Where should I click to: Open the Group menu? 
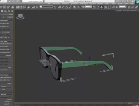pos(120,4)
